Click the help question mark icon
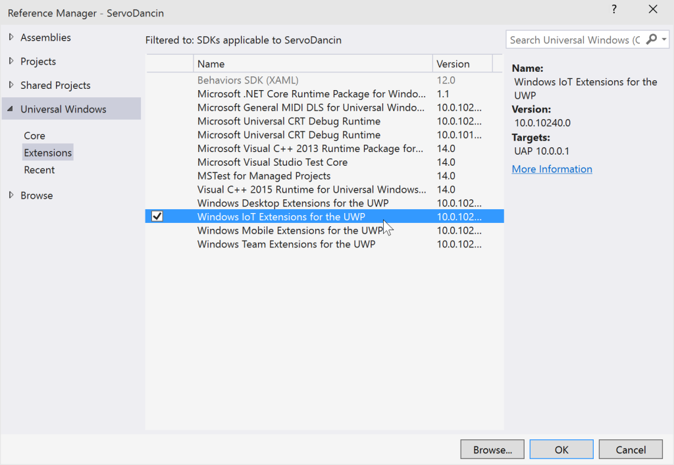 click(614, 9)
